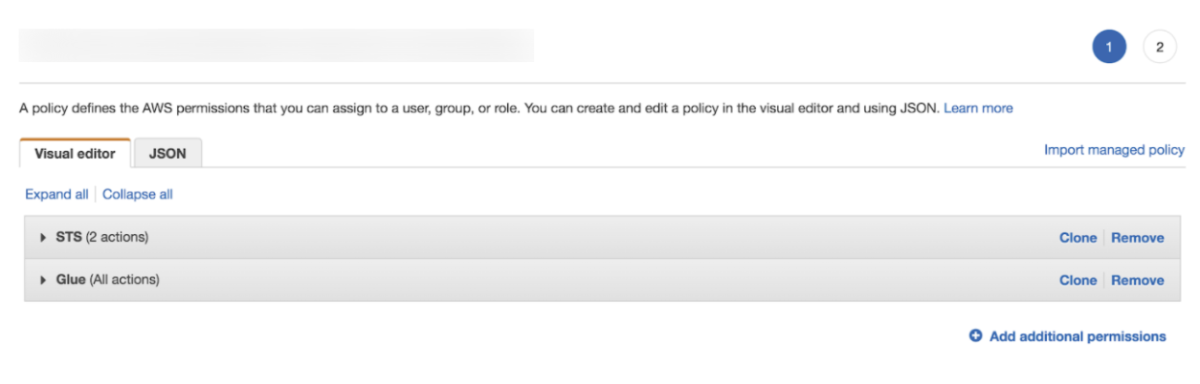
Task: Click the Glue service name
Action: 71,280
